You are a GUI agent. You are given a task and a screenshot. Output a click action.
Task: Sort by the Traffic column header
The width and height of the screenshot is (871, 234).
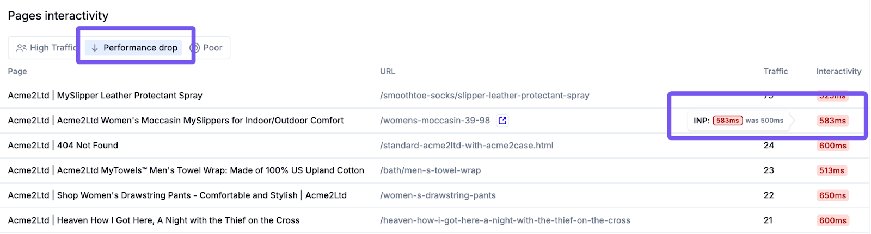775,72
